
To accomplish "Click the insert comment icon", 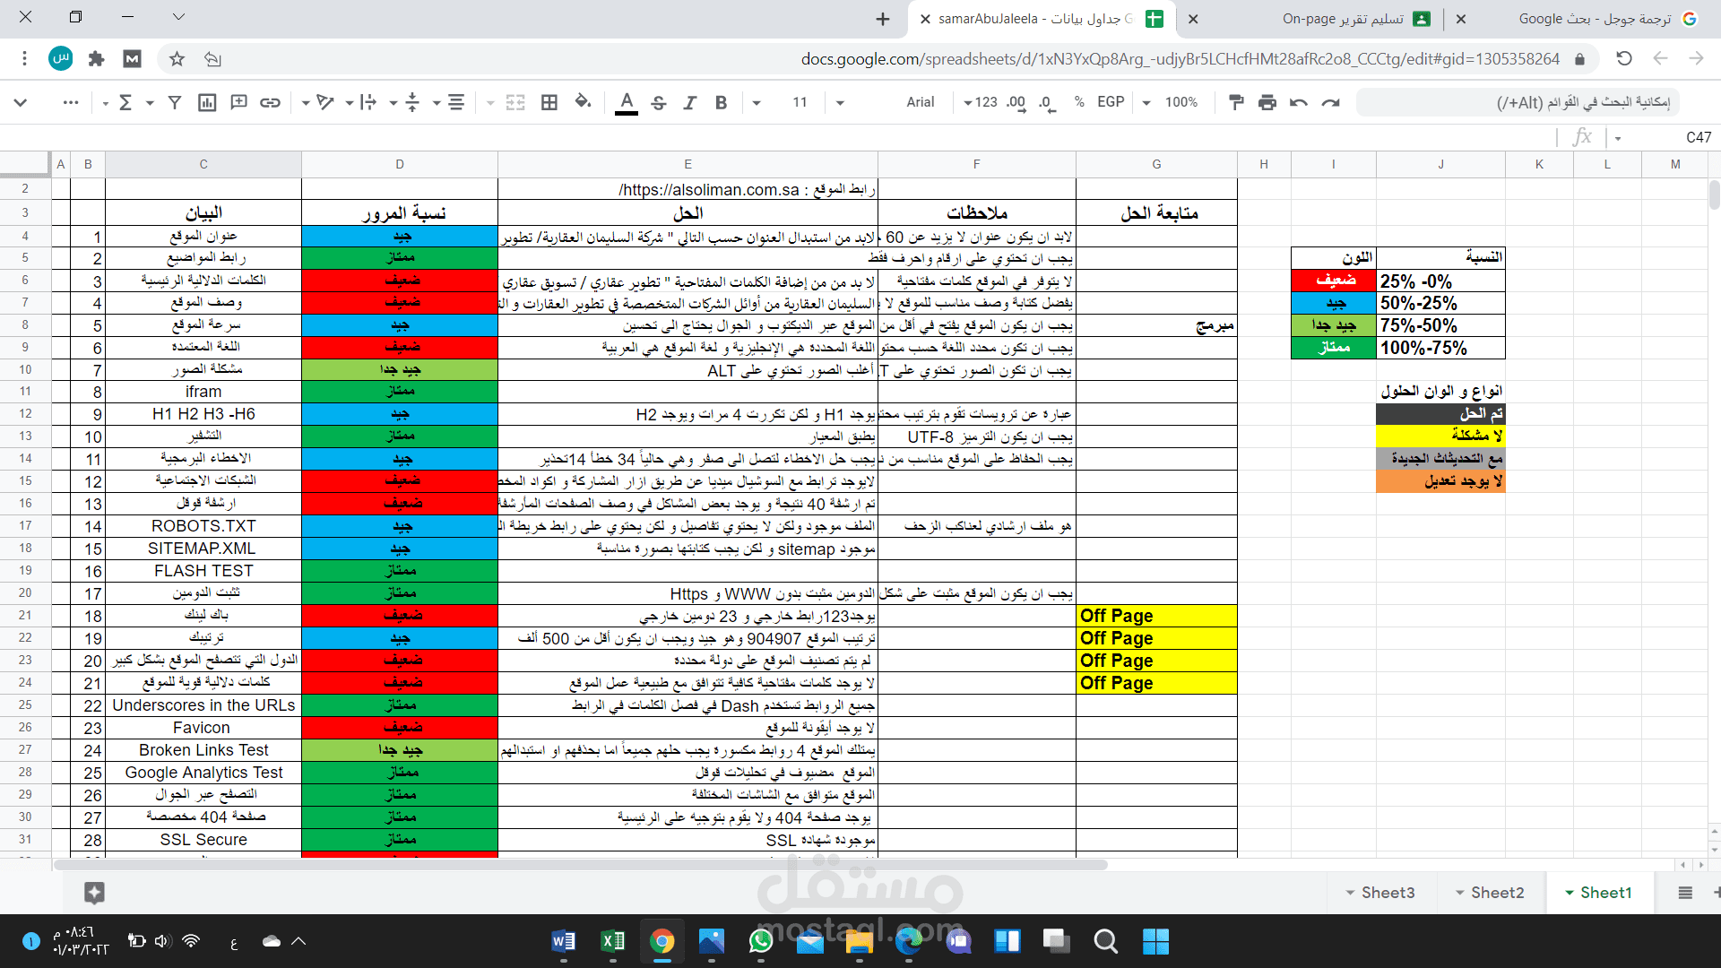I will click(238, 102).
